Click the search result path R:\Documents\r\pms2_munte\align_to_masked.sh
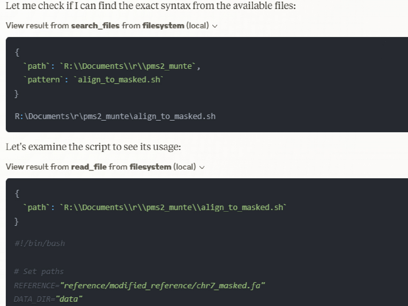 (115, 116)
